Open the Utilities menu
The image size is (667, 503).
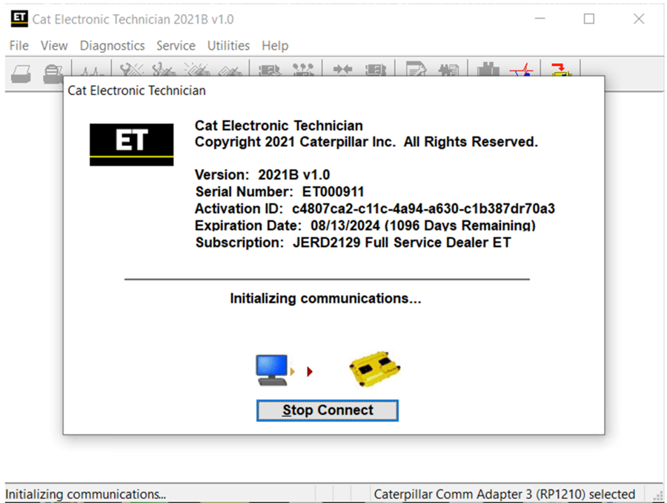point(228,45)
